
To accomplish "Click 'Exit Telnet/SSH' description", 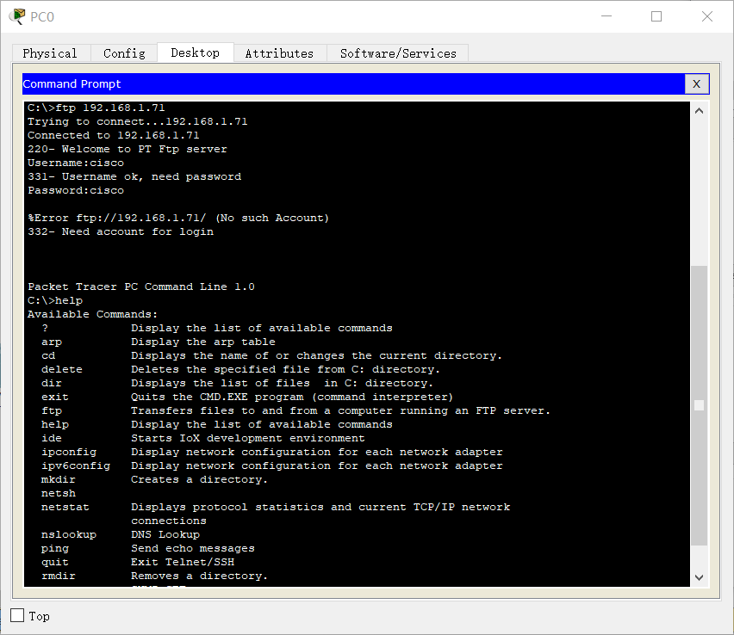I will [183, 562].
